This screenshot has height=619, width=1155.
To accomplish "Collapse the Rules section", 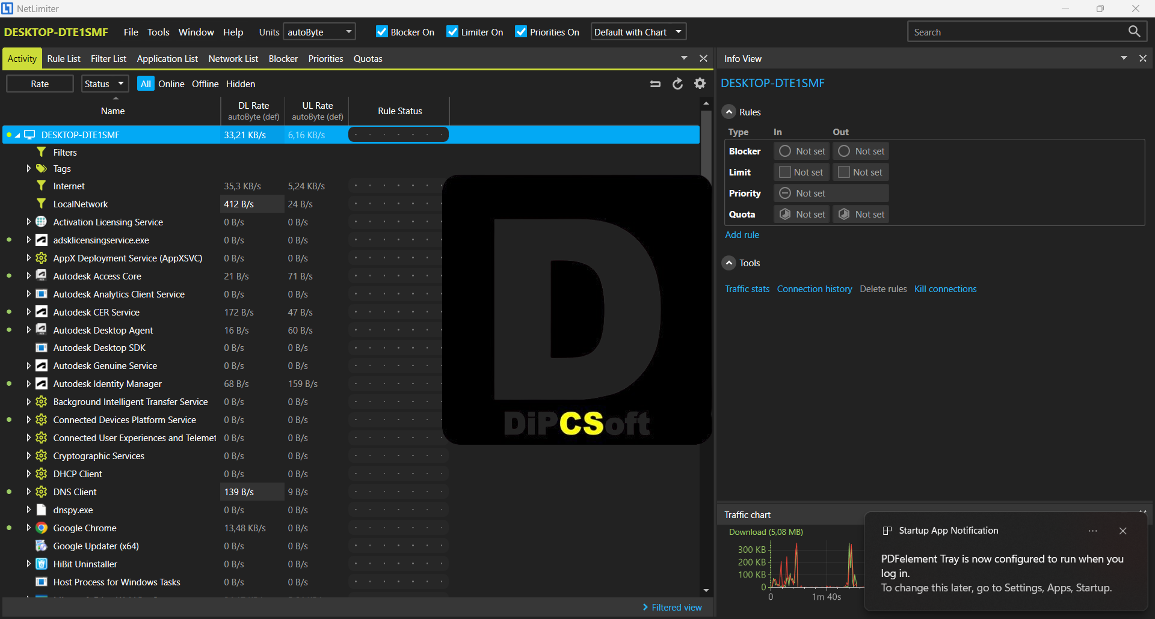I will coord(729,112).
